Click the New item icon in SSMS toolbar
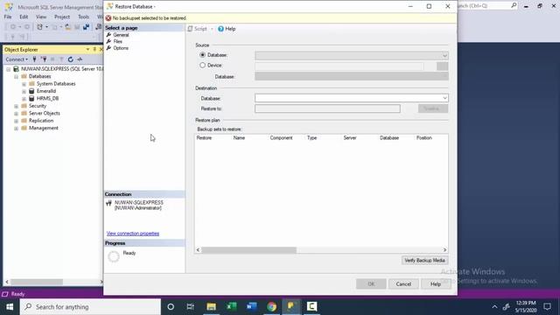The width and height of the screenshot is (560, 315). 39,27
